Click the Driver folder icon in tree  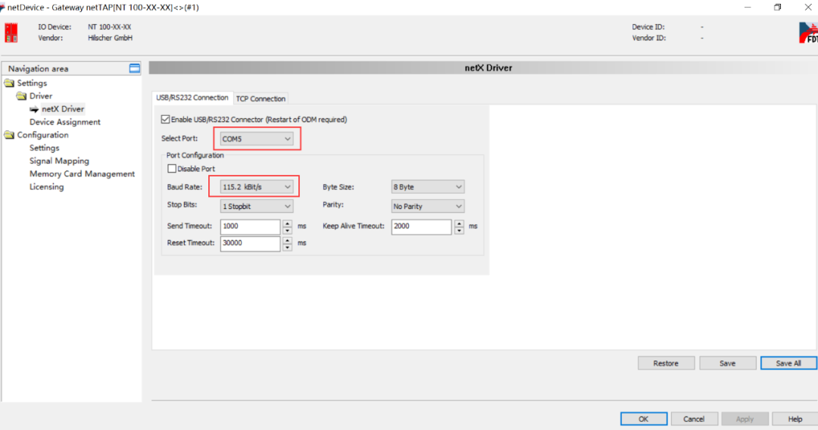point(21,96)
